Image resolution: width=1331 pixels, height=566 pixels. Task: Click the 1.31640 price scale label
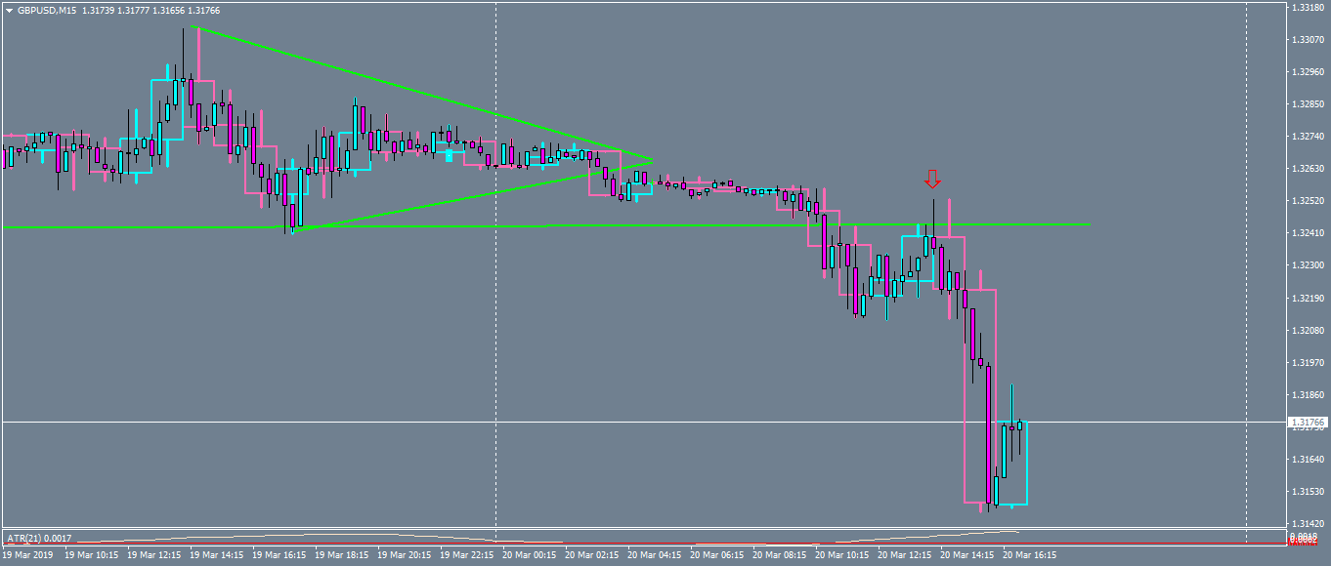pos(1308,460)
